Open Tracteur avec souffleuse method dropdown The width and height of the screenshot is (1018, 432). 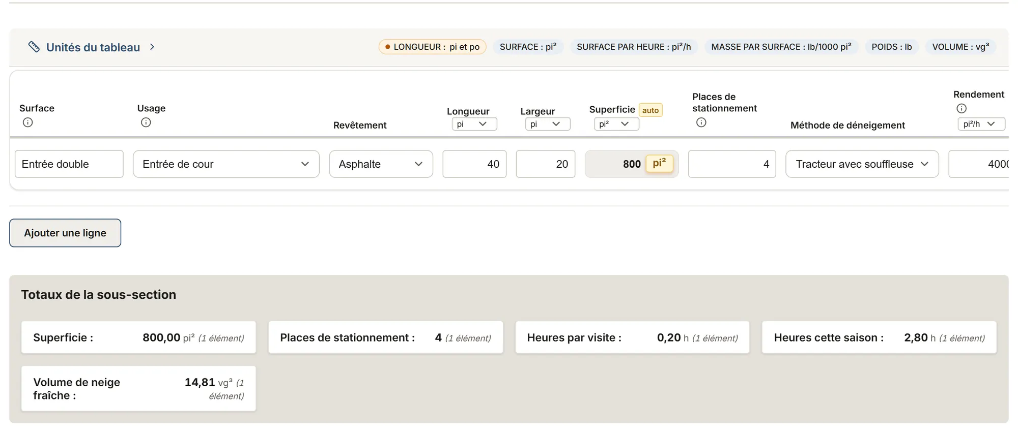pos(862,164)
